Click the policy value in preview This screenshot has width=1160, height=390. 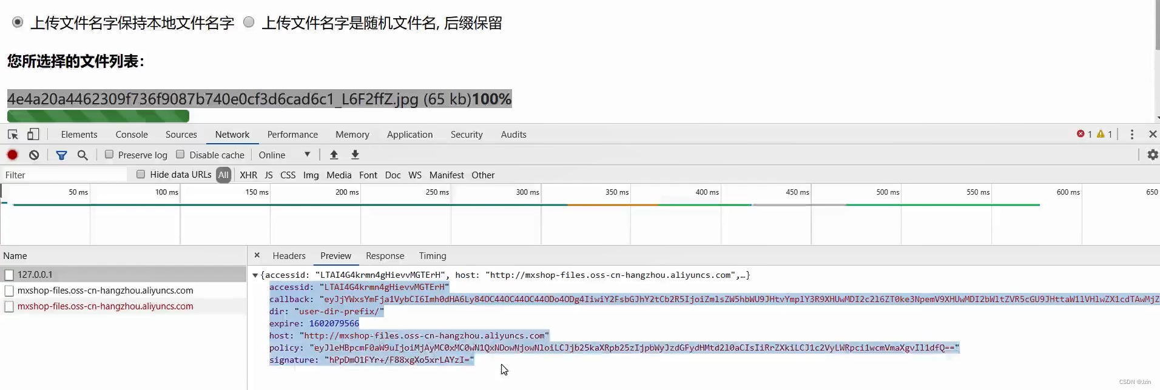(635, 348)
